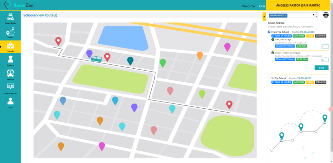Uncheck the From The School checkbox

click(x=269, y=32)
